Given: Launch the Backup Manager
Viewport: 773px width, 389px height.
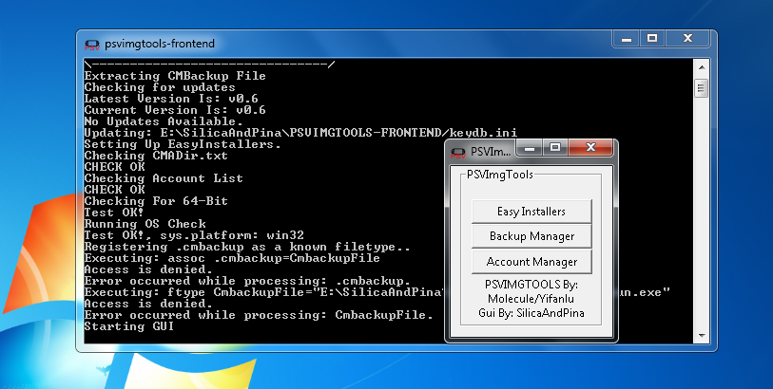Looking at the screenshot, I should [x=531, y=235].
